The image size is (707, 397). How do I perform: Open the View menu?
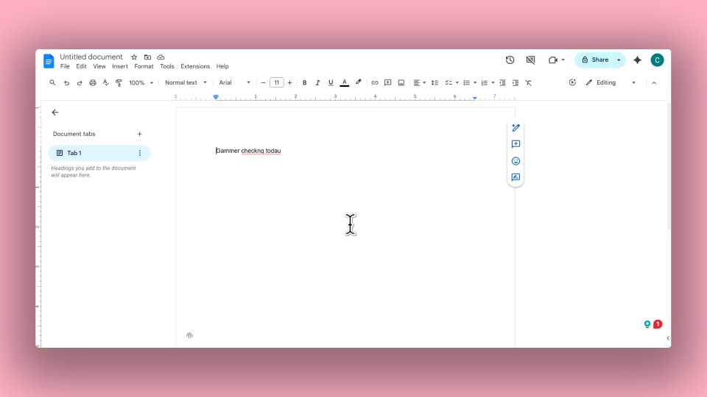click(99, 66)
